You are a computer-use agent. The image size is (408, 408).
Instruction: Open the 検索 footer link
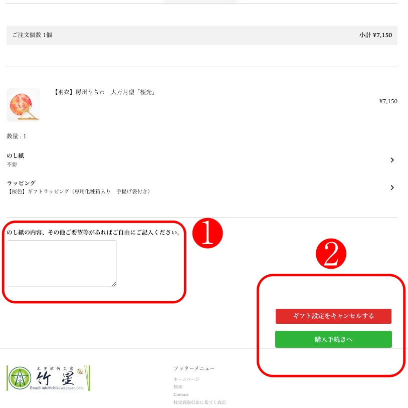point(178,387)
